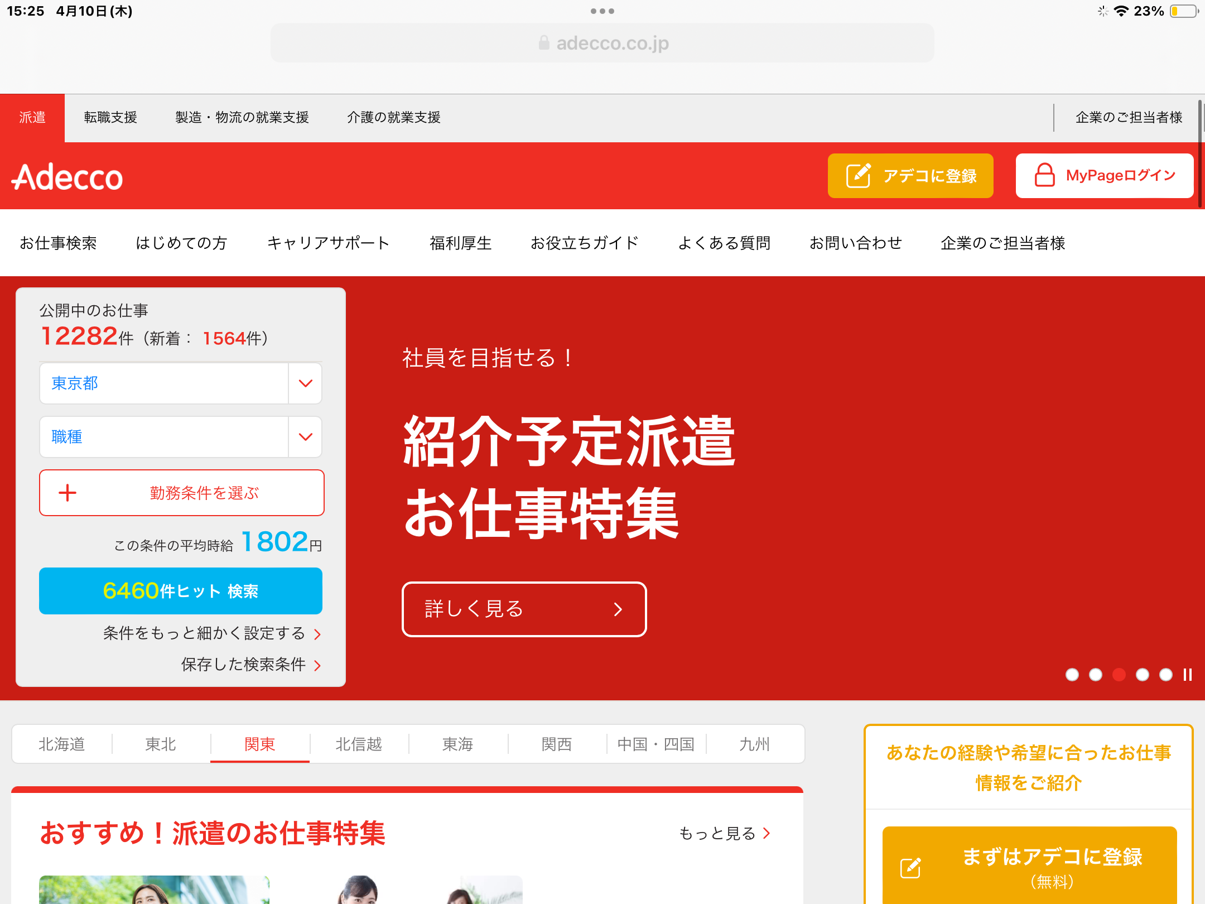This screenshot has width=1205, height=904.
Task: Click the 職種 dropdown chevron
Action: click(x=306, y=437)
